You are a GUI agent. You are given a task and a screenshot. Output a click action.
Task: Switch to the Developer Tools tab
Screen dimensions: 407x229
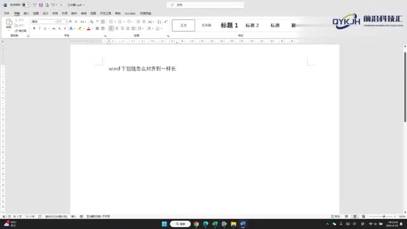106,13
